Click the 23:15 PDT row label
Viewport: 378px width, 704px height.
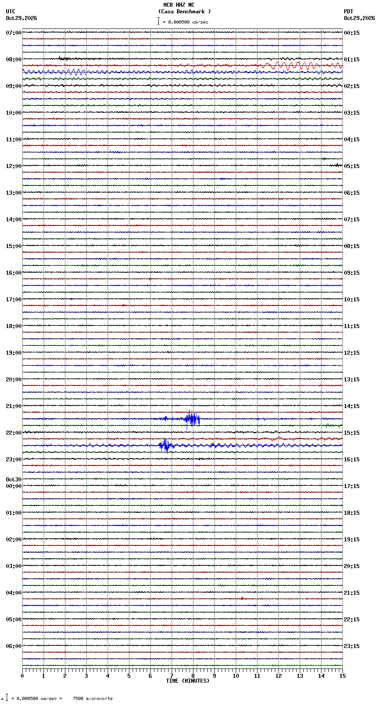(352, 646)
